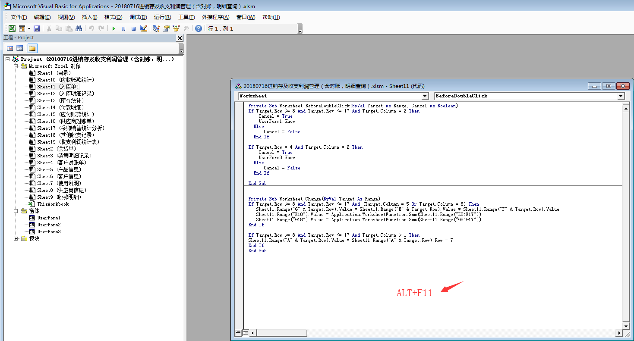Click Full Module View button in code window
Image resolution: width=634 pixels, height=341 pixels.
coord(245,333)
